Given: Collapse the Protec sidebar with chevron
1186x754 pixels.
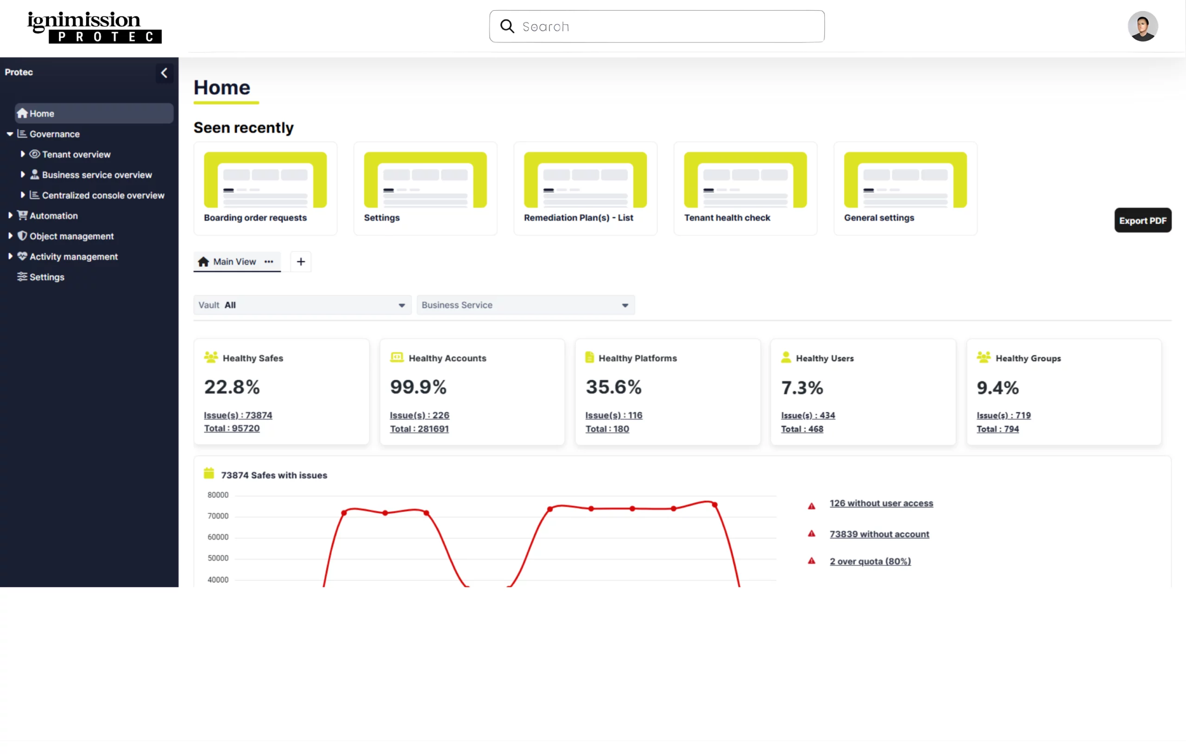Looking at the screenshot, I should (164, 73).
